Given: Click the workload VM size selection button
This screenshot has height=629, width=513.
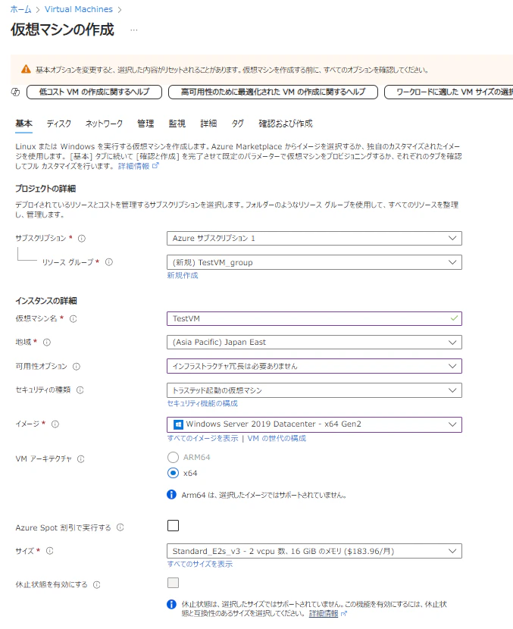Looking at the screenshot, I should (x=449, y=92).
